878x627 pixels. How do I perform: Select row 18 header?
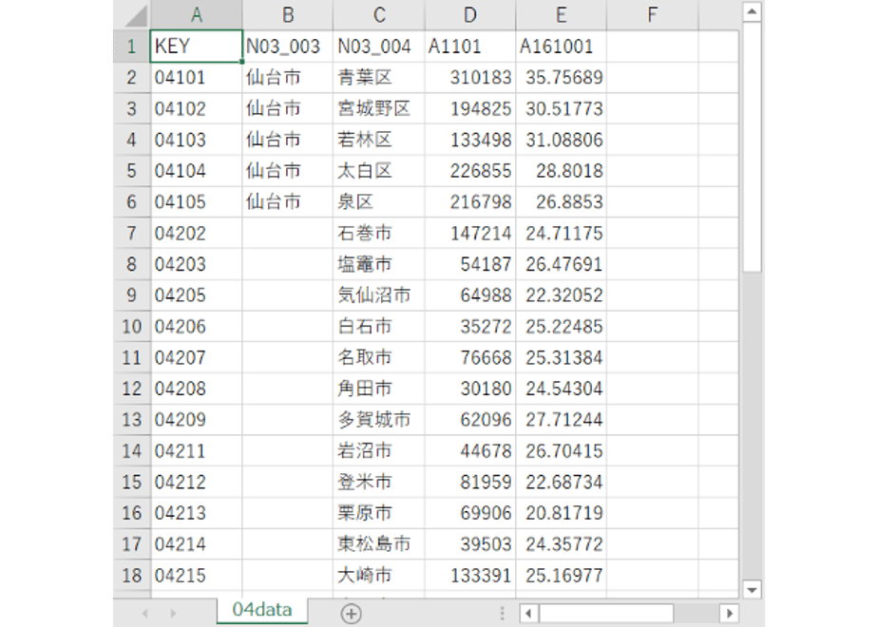pyautogui.click(x=131, y=575)
